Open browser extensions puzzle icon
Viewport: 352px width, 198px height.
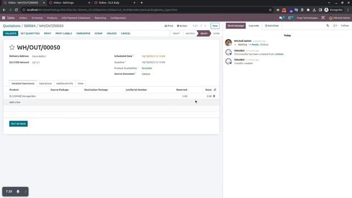tap(308, 10)
